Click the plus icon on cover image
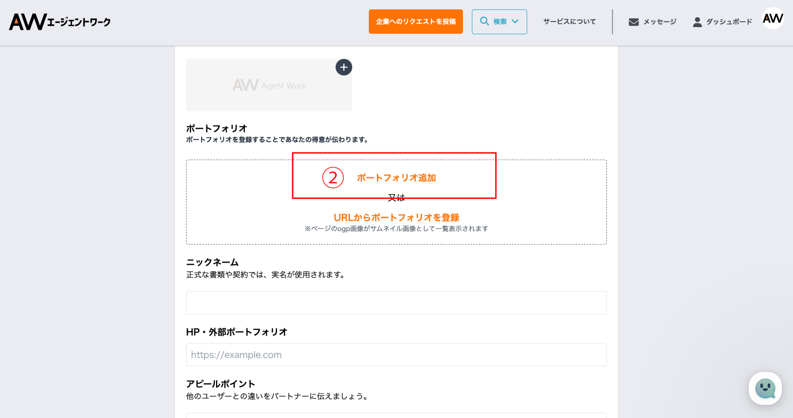This screenshot has height=418, width=793. click(x=344, y=67)
